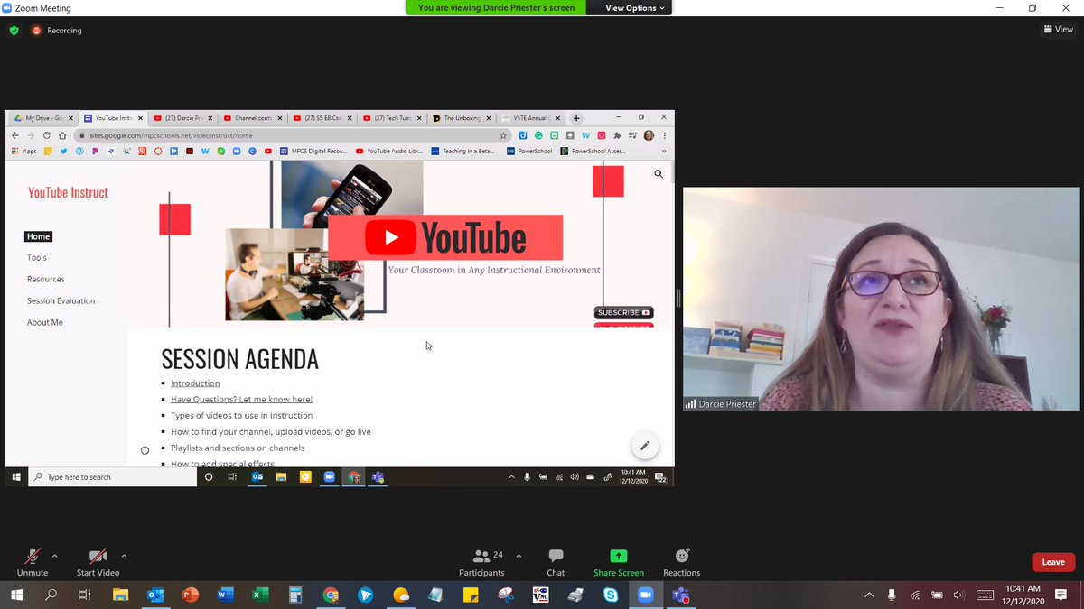Launch Word from the taskbar
Image resolution: width=1084 pixels, height=609 pixels.
click(225, 595)
